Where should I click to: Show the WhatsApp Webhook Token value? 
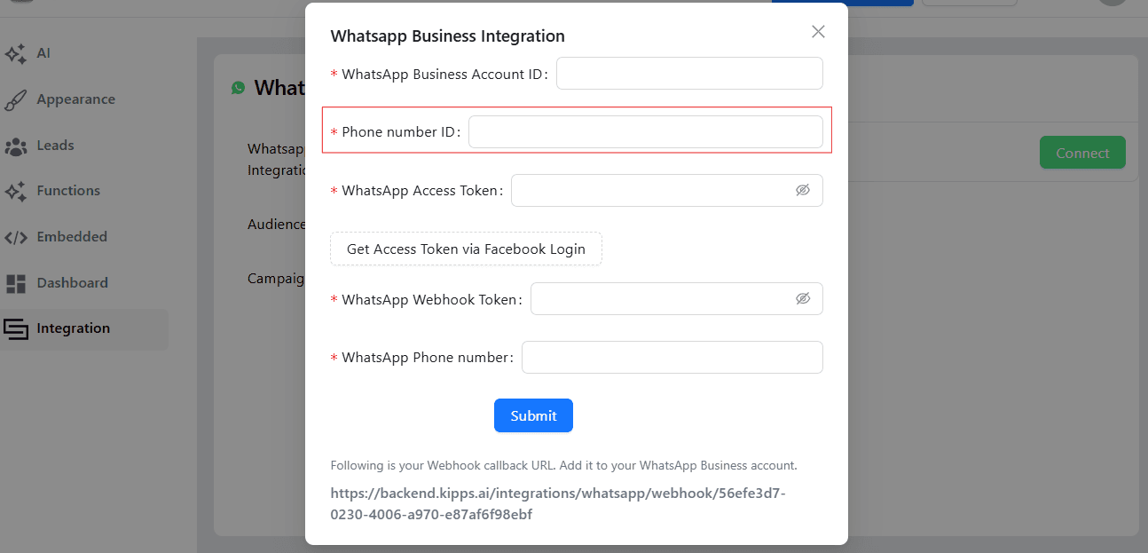(803, 298)
